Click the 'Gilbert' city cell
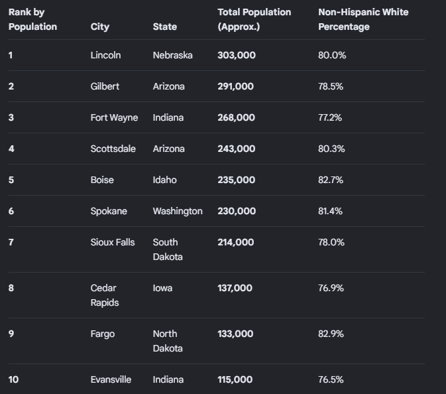The height and width of the screenshot is (394, 446). point(105,86)
